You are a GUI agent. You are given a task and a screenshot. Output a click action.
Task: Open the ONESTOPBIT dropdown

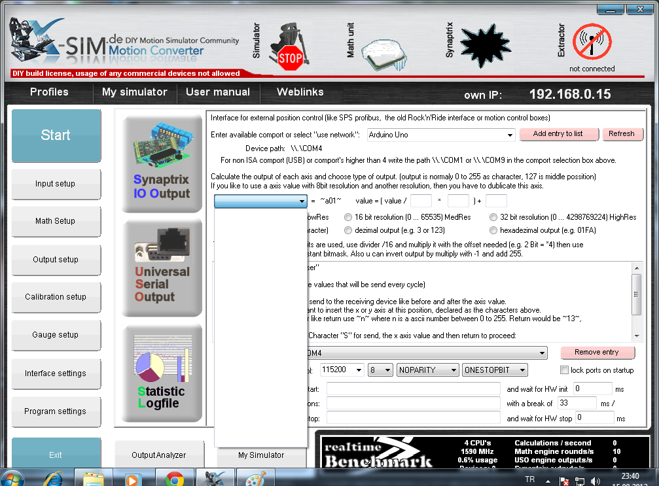pos(495,370)
